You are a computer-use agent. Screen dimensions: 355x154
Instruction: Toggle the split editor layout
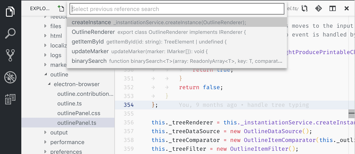332,9
